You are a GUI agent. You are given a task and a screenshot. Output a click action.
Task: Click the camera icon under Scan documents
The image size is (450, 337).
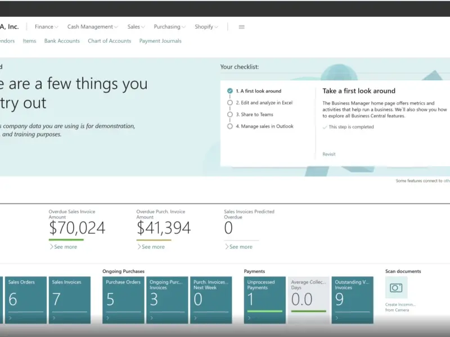click(396, 288)
